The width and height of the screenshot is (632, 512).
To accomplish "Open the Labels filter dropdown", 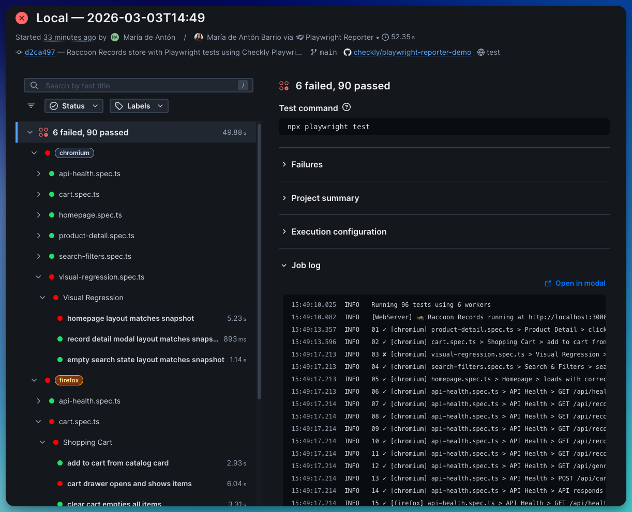I will coord(139,106).
